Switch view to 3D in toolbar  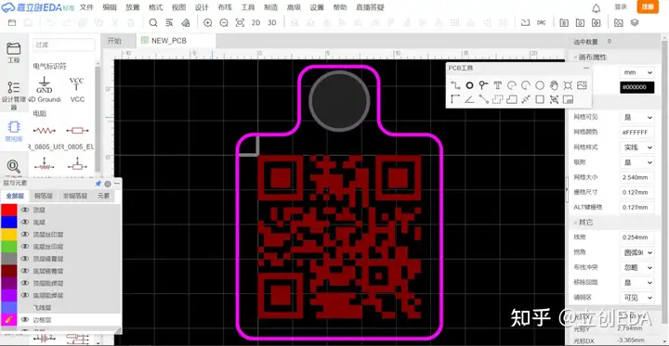[271, 23]
